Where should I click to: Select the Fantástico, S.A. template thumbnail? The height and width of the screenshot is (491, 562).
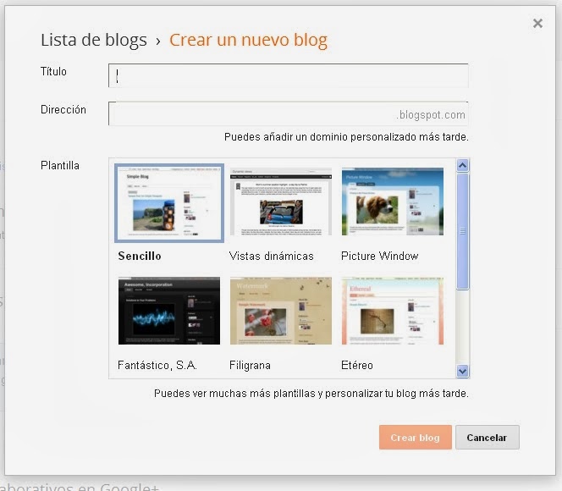[169, 311]
